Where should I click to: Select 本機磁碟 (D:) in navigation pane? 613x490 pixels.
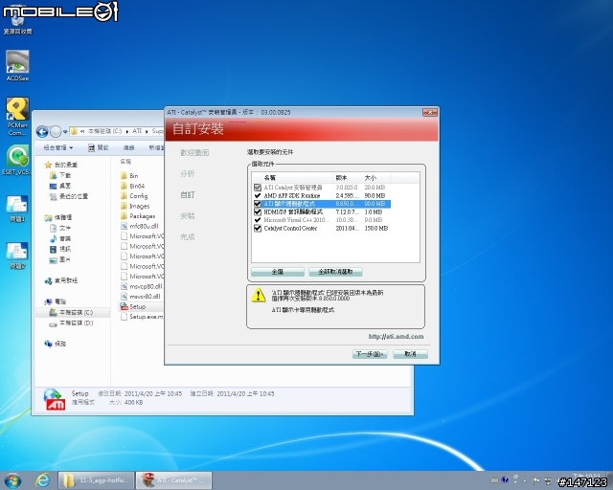71,323
